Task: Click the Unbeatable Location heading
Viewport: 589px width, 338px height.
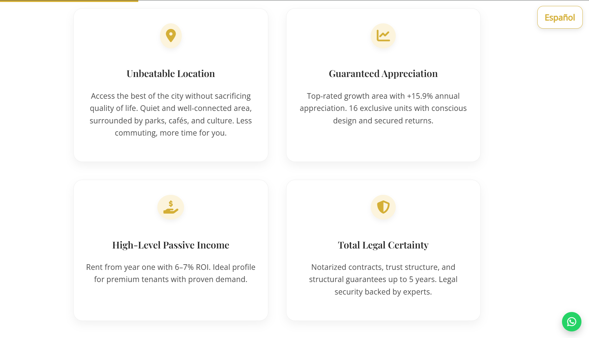Action: click(x=171, y=74)
